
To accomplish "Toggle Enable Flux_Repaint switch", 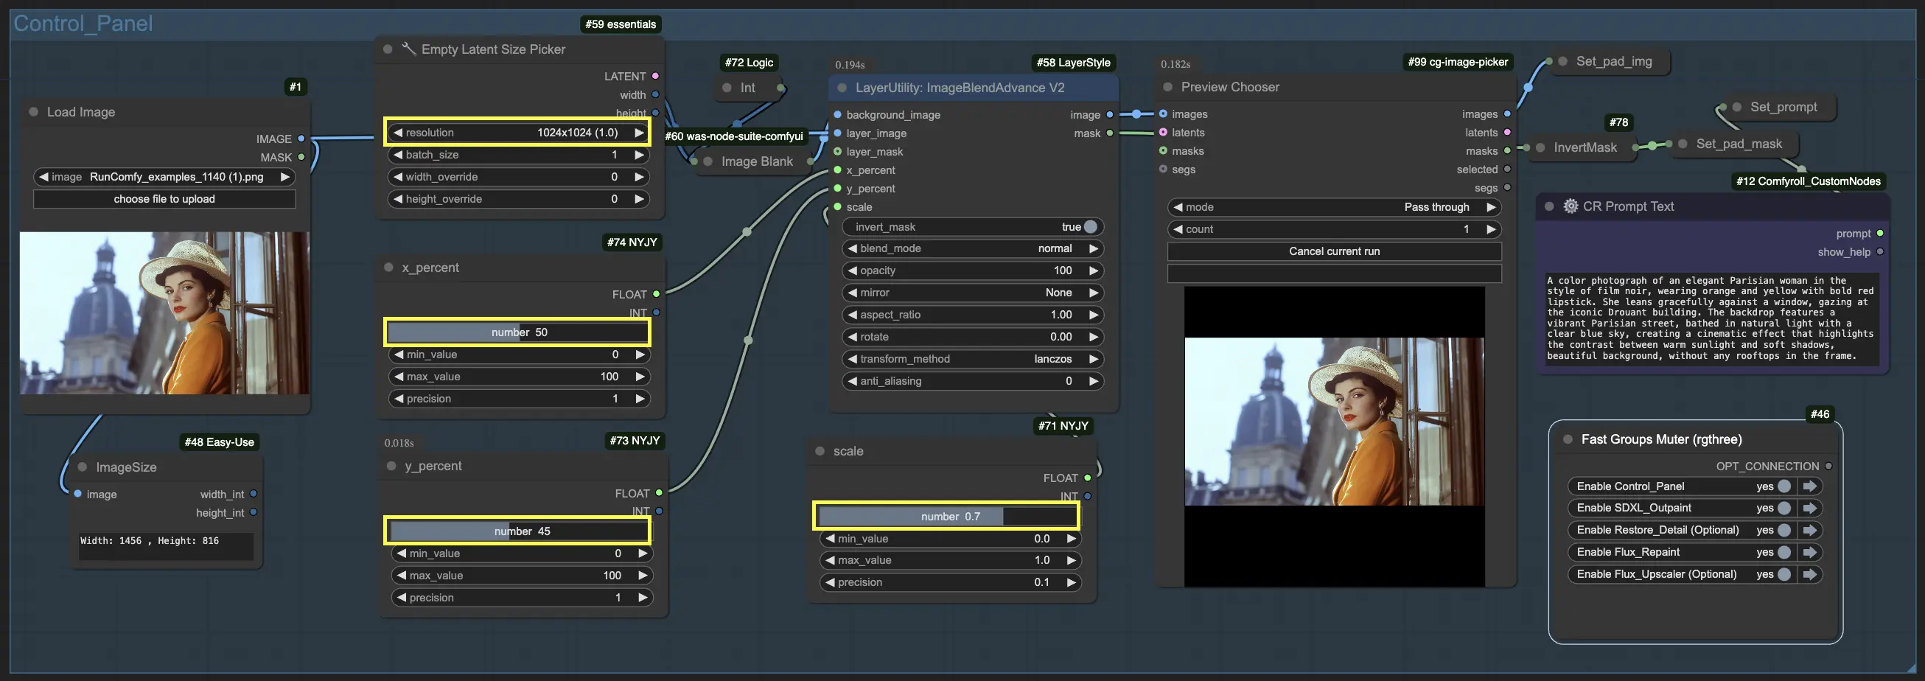I will (1784, 553).
